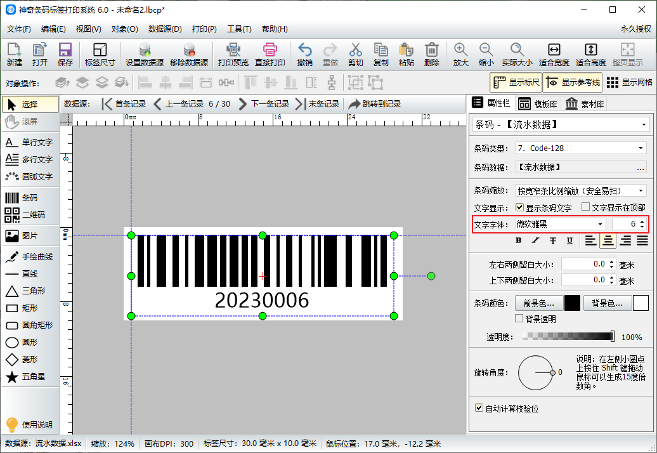Click 跳转到记录 jump to record
657x453 pixels.
[x=375, y=104]
